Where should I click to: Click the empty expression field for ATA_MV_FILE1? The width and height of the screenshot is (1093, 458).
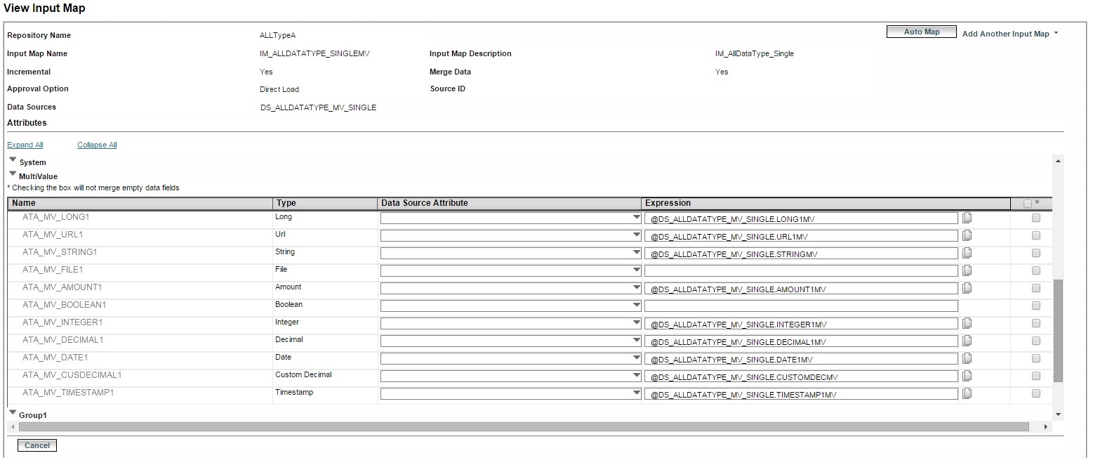(801, 271)
